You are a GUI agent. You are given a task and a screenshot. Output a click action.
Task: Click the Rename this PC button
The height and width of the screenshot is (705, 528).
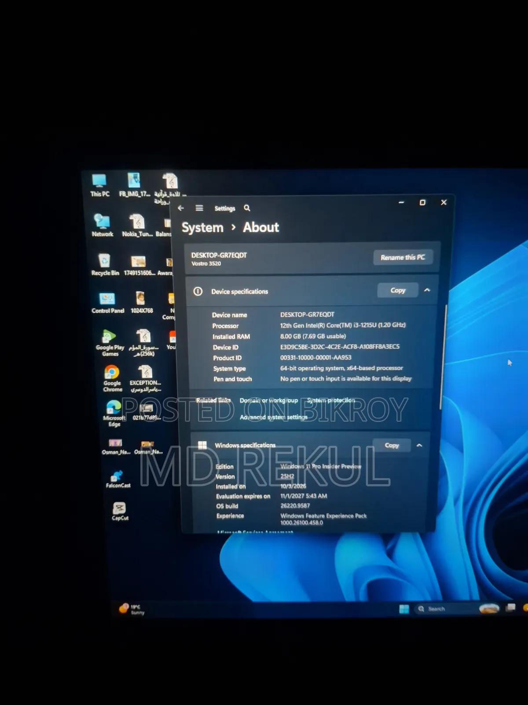pyautogui.click(x=403, y=257)
